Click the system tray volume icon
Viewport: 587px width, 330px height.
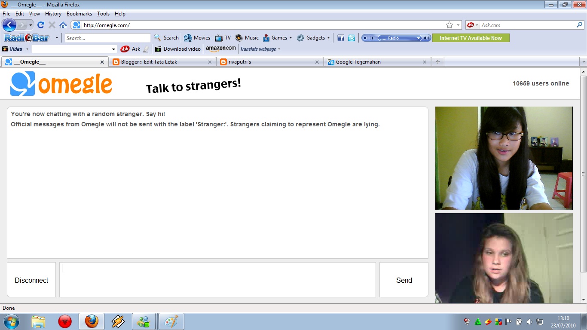tap(529, 321)
